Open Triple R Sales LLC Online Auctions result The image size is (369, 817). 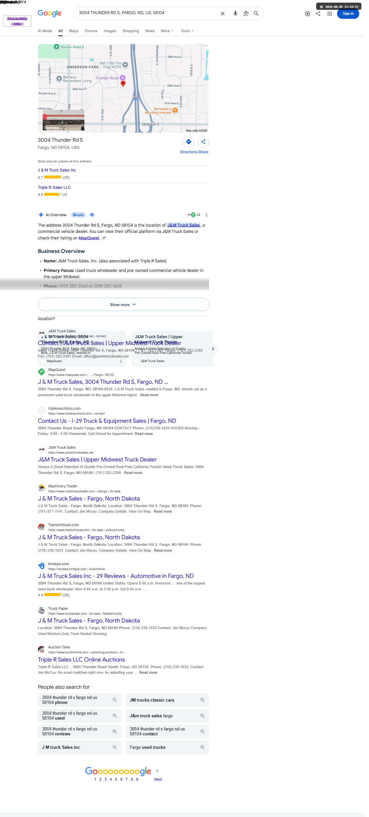(81, 660)
